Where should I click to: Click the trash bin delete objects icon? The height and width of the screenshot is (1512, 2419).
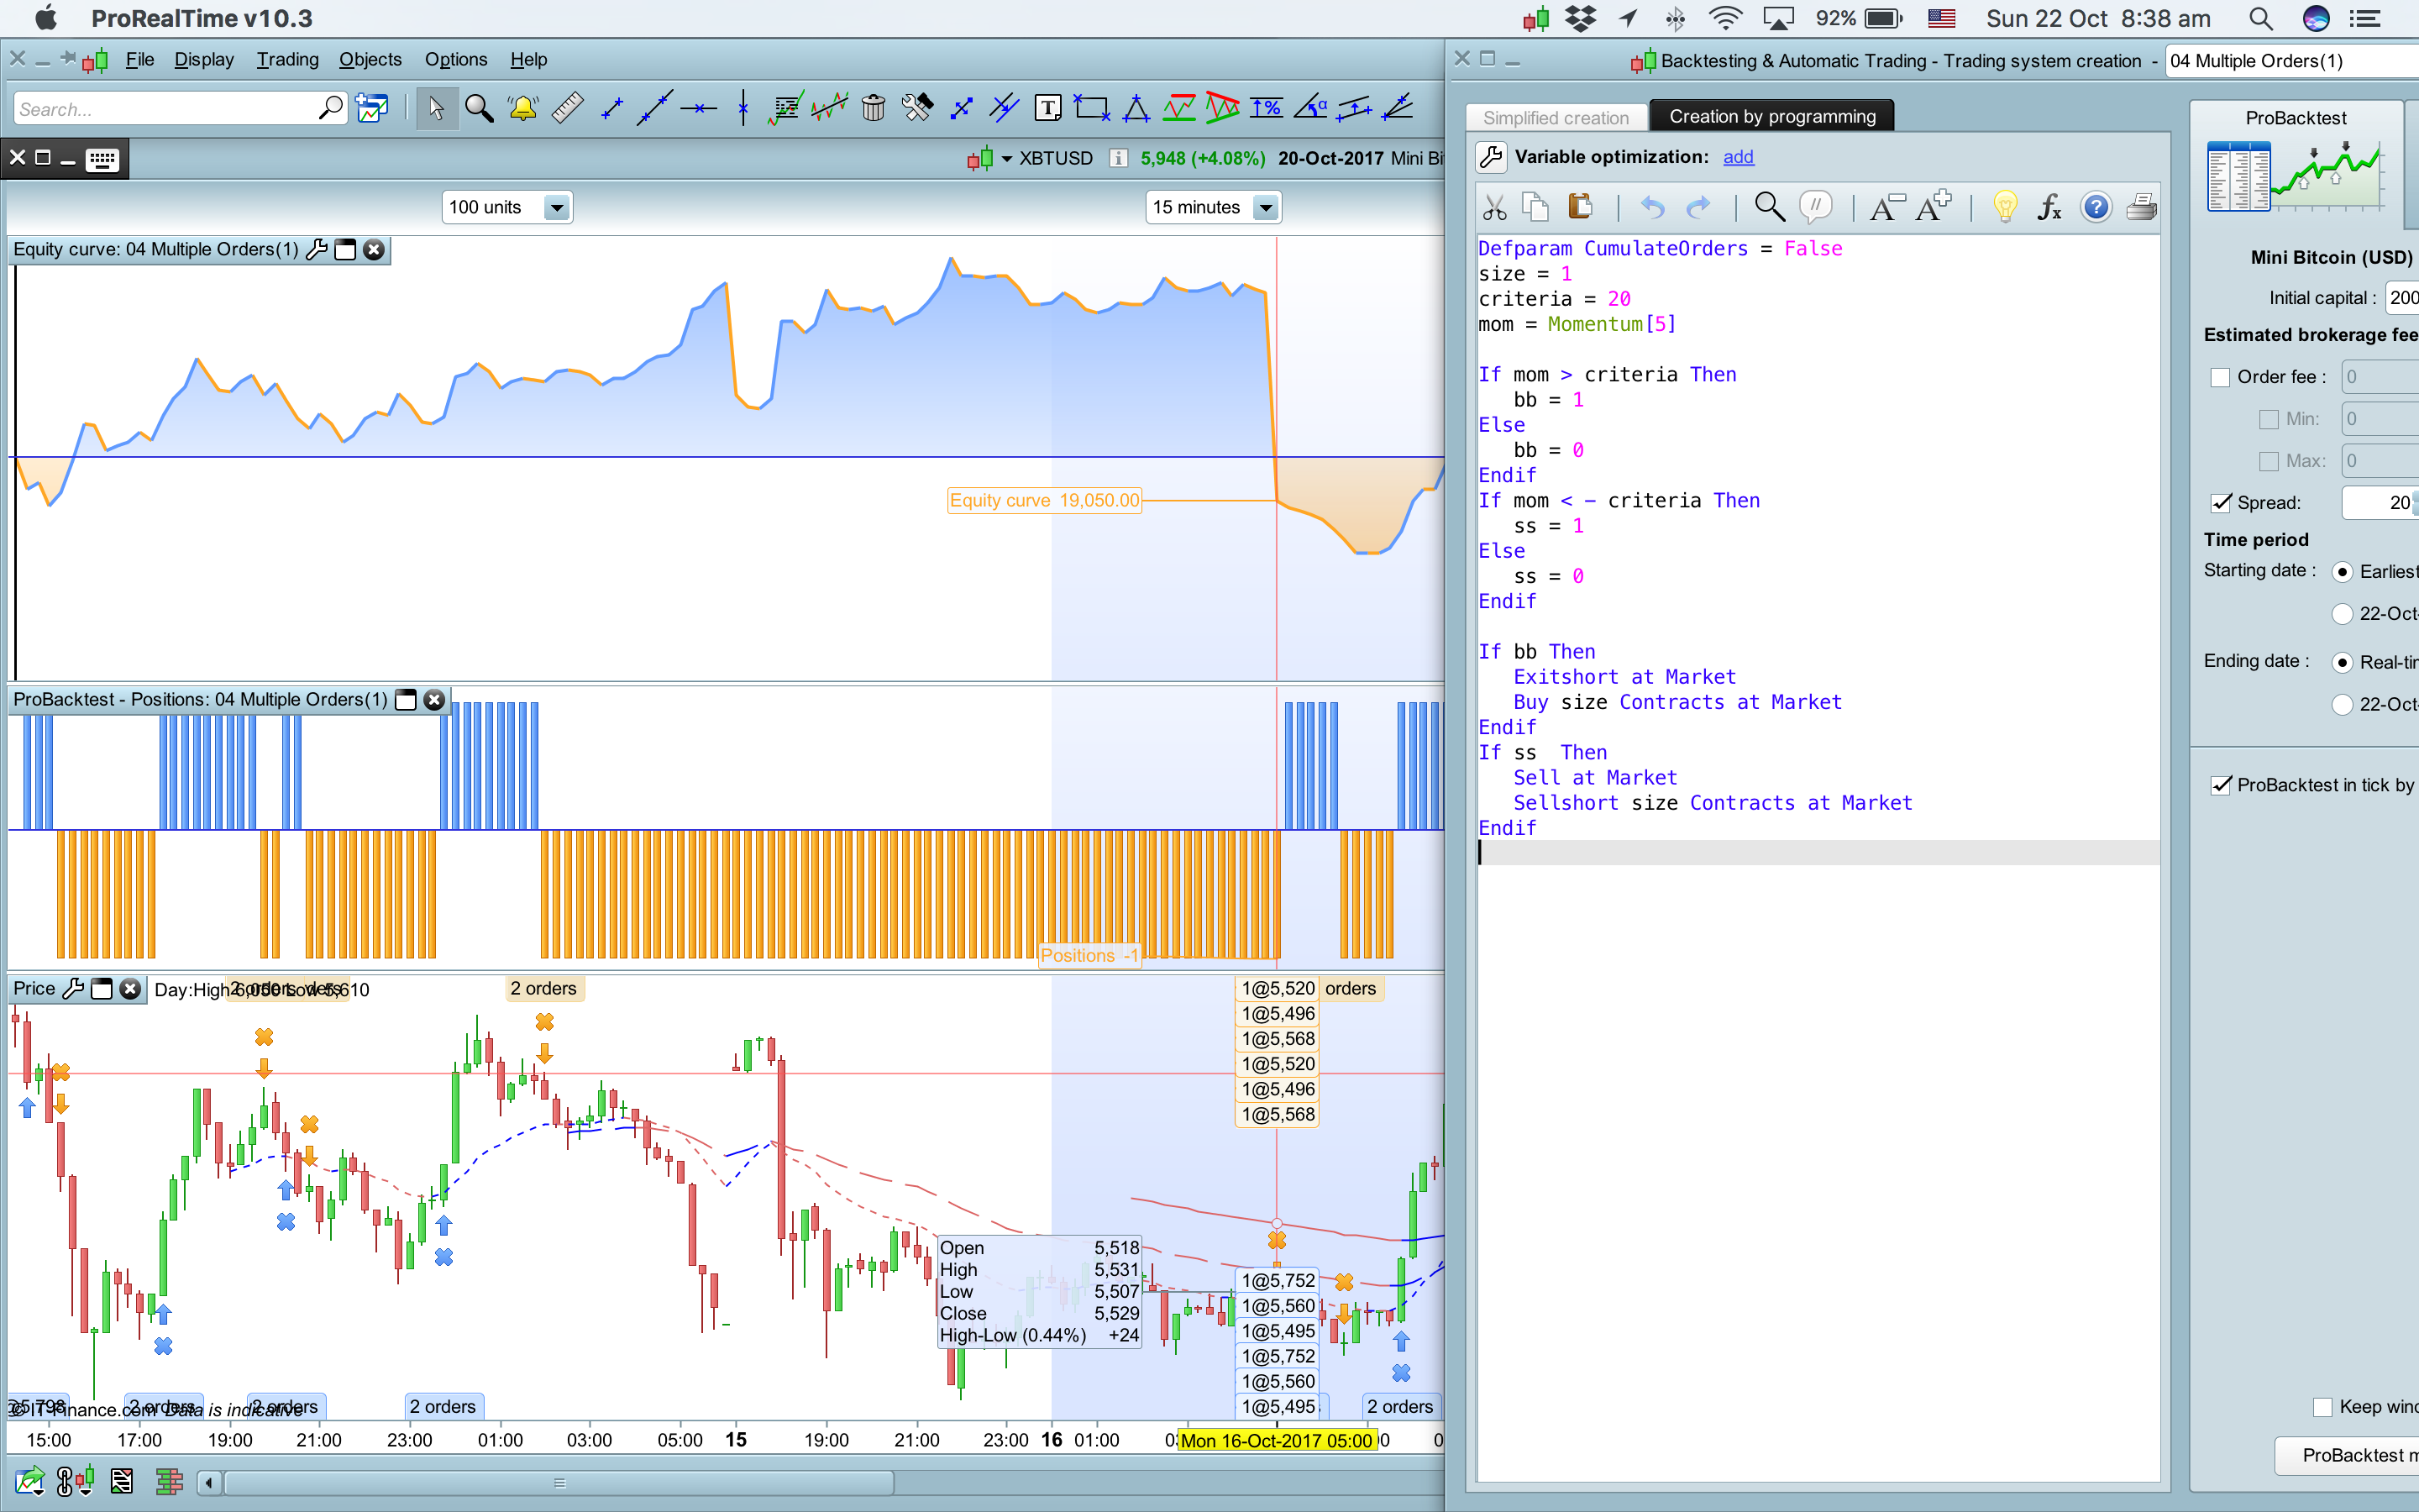(x=873, y=108)
